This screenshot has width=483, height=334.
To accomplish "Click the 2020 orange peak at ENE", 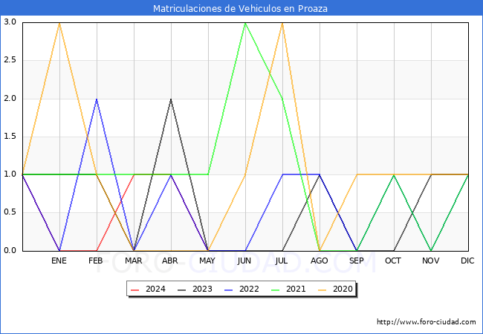I will [x=59, y=23].
